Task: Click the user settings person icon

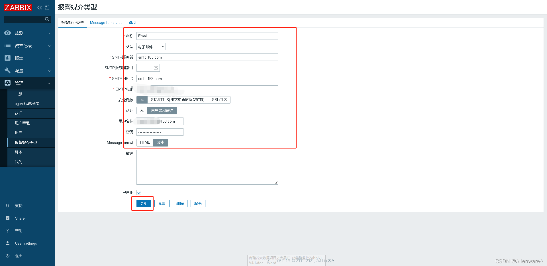Action: pos(7,243)
